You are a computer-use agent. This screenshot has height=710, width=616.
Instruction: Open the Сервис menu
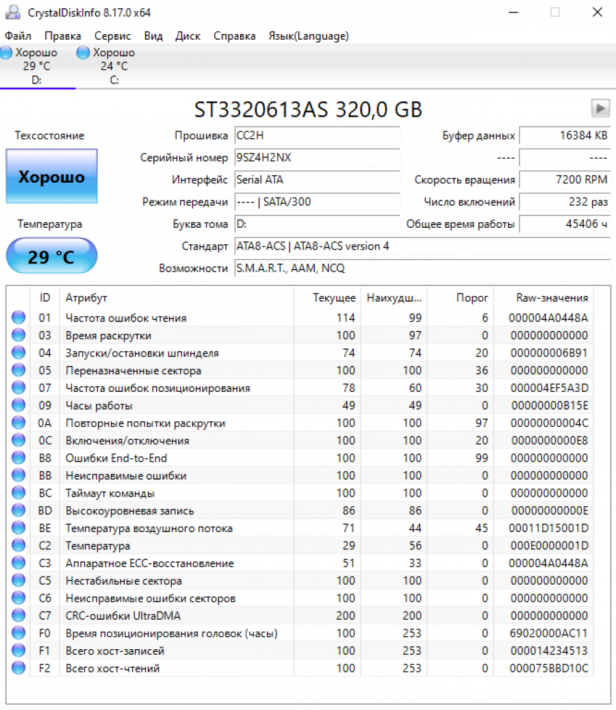click(113, 36)
